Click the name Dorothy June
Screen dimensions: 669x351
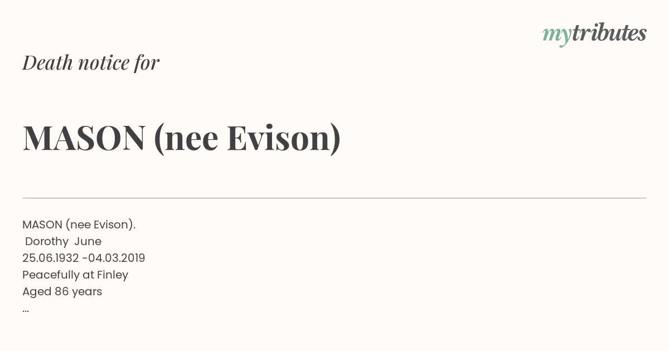pos(64,241)
